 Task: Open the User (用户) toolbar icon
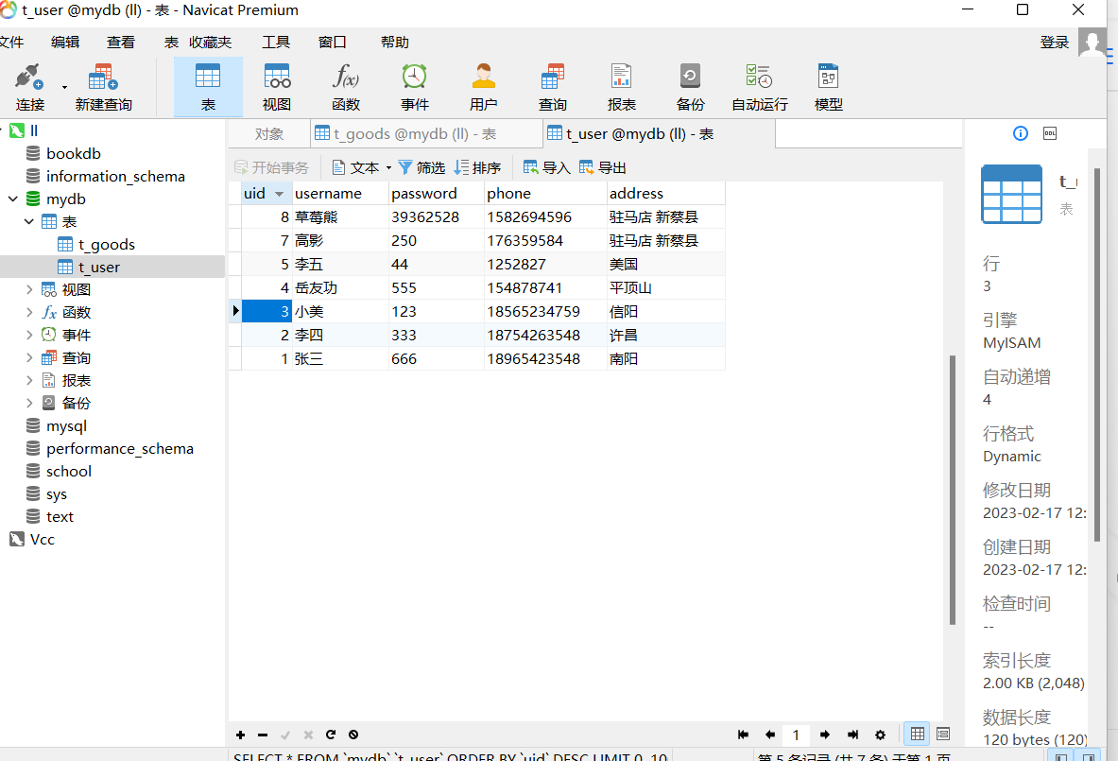[484, 87]
